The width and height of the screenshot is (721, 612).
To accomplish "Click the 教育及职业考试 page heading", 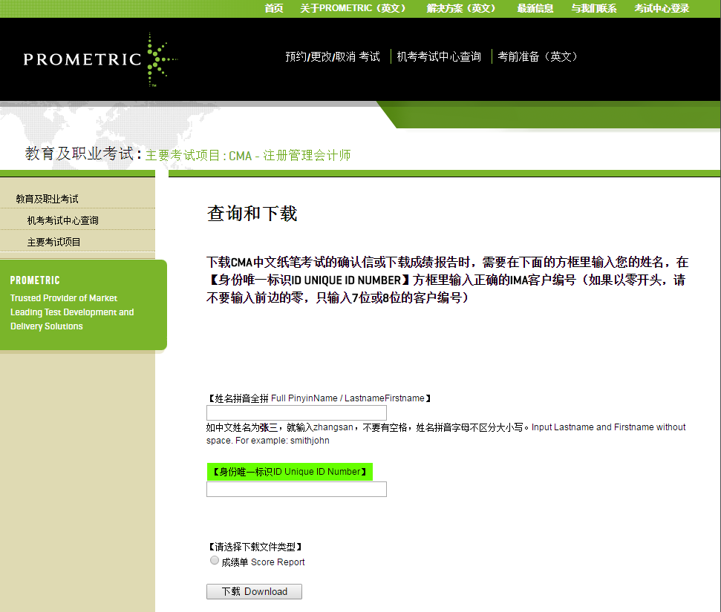I will click(x=79, y=154).
